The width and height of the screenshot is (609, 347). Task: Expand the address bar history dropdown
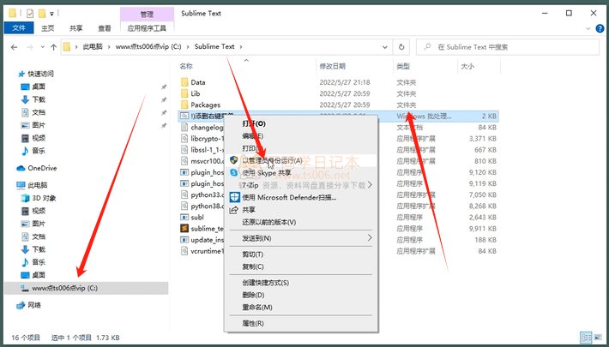click(x=385, y=47)
